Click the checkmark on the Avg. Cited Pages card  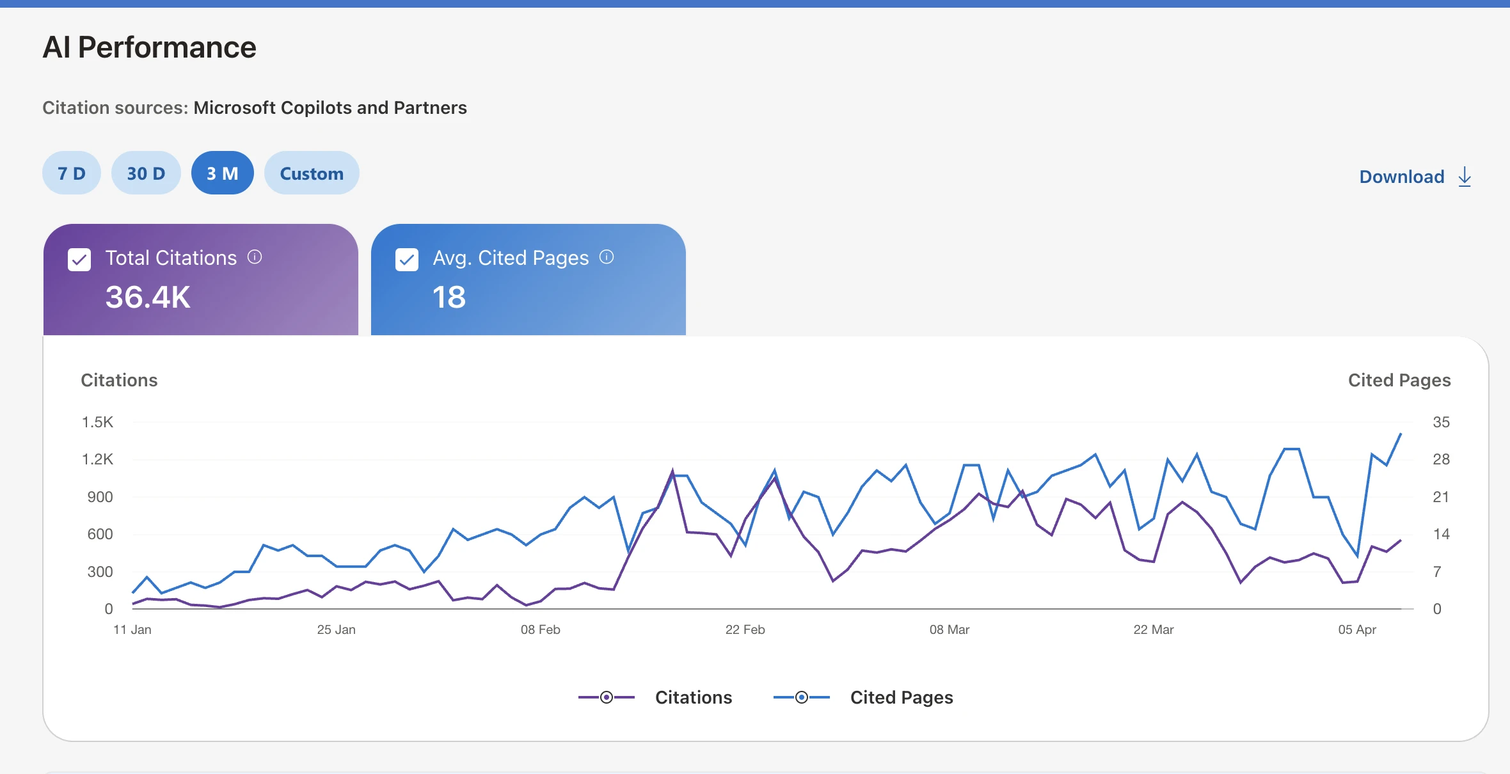pos(407,259)
